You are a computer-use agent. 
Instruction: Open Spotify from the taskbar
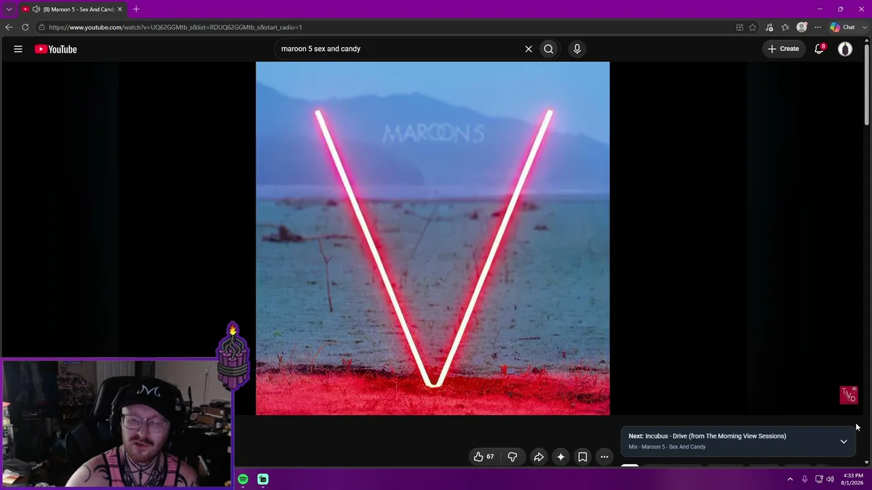coord(243,480)
